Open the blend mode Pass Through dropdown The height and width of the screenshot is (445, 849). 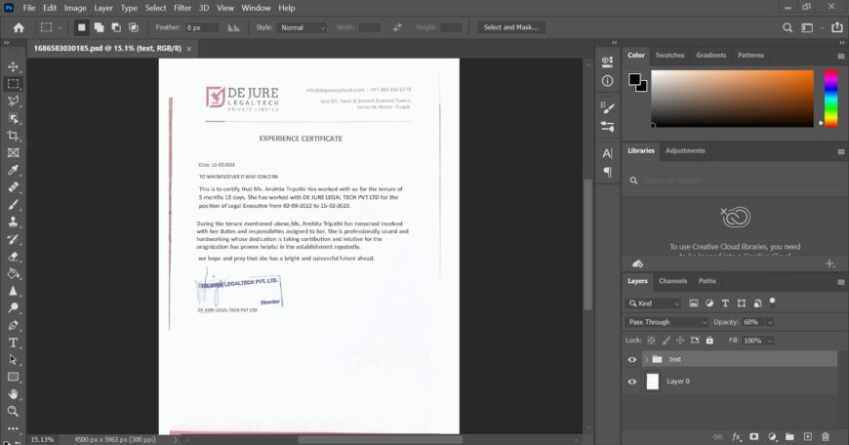point(666,322)
